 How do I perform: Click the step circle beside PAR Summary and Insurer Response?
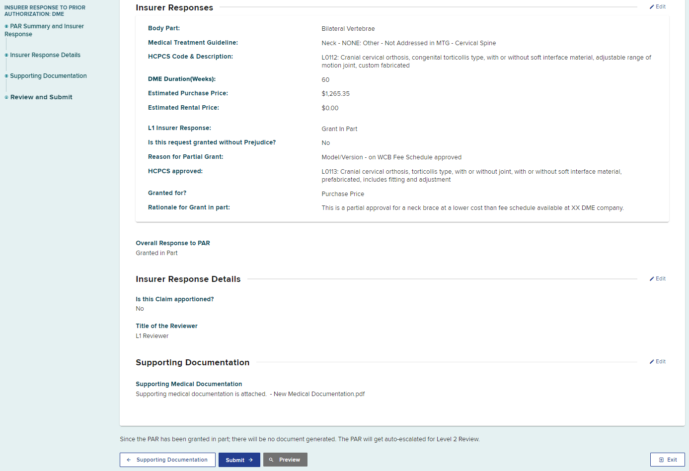(x=5, y=26)
